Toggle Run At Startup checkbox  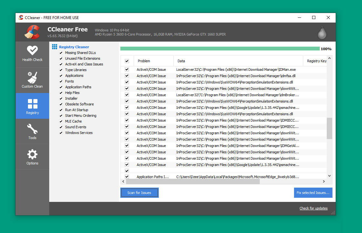[x=61, y=110]
